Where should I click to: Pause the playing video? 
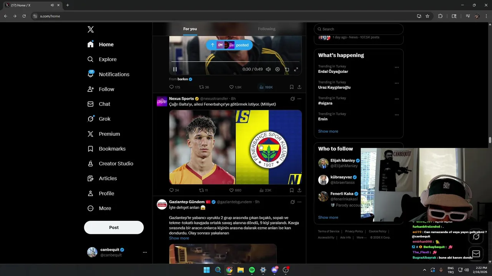[175, 69]
